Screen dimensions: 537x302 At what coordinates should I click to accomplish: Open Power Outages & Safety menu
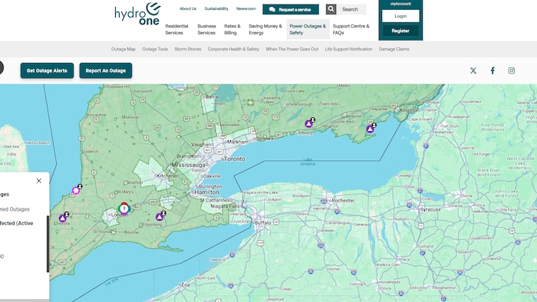coord(308,29)
